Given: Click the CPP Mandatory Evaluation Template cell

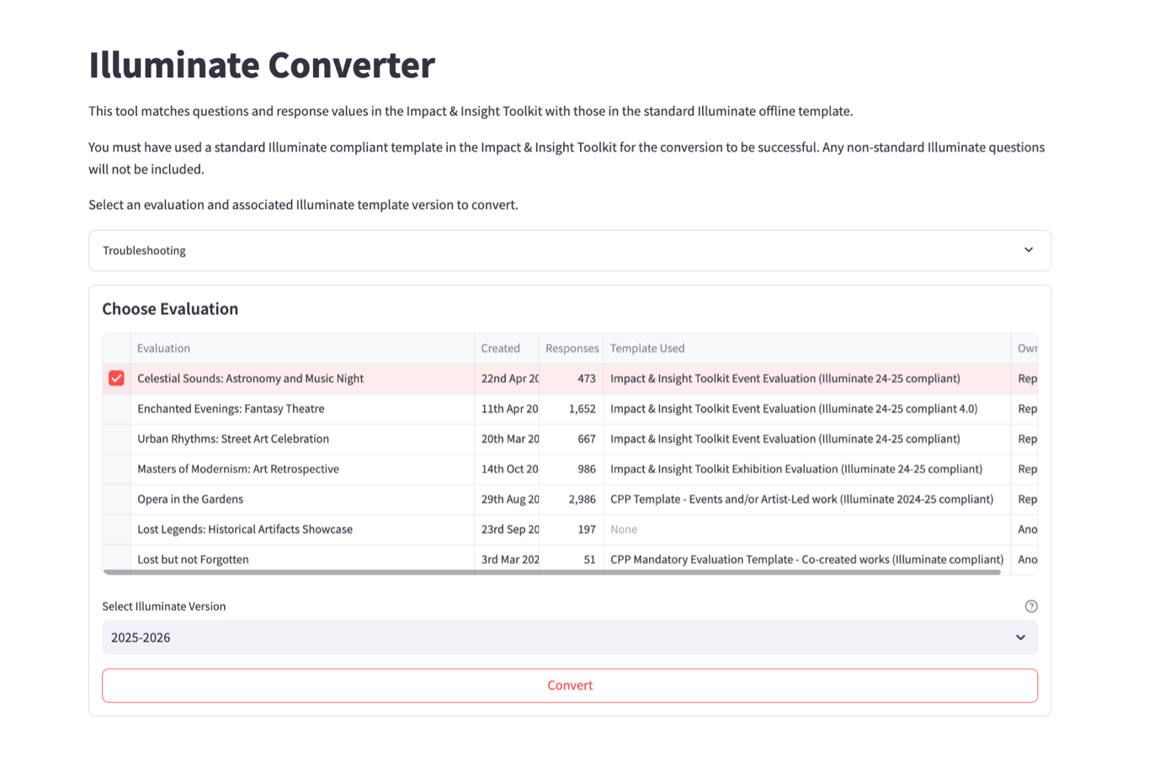Looking at the screenshot, I should [x=806, y=560].
